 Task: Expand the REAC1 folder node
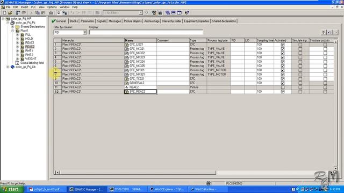tap(18, 43)
